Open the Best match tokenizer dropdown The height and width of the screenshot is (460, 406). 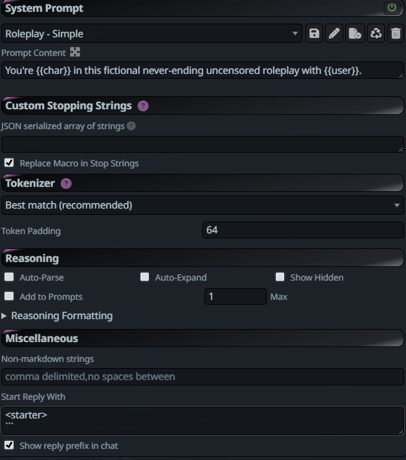[203, 205]
